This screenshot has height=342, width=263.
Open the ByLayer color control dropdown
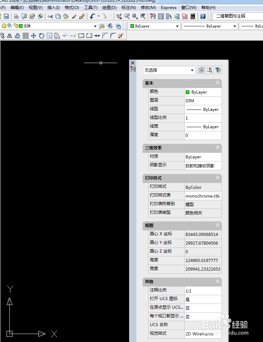coord(177,26)
